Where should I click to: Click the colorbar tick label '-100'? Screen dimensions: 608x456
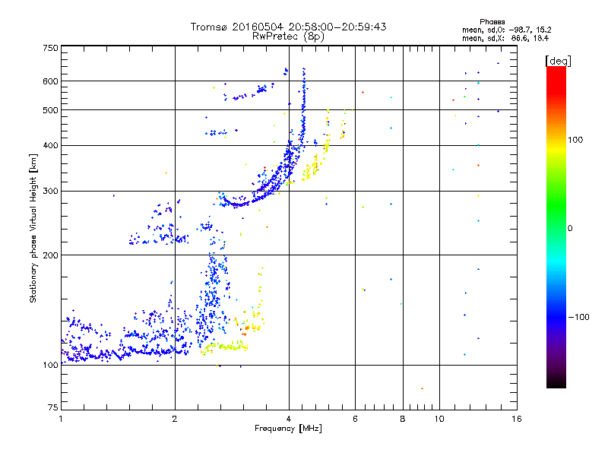pyautogui.click(x=579, y=317)
